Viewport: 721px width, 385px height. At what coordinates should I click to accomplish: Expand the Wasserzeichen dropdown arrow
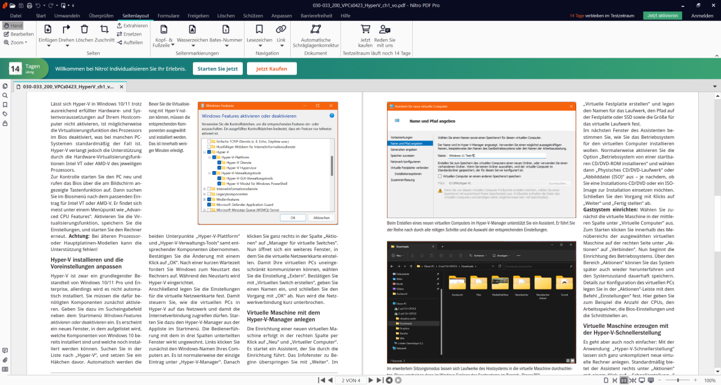pos(192,46)
